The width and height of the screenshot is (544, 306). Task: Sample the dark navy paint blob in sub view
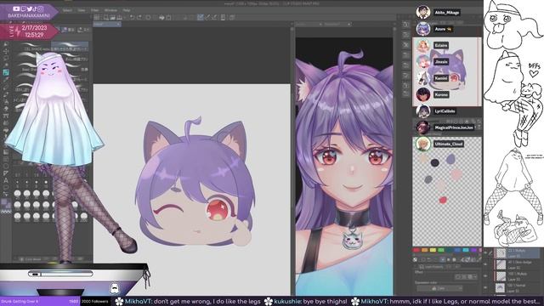tap(434, 162)
